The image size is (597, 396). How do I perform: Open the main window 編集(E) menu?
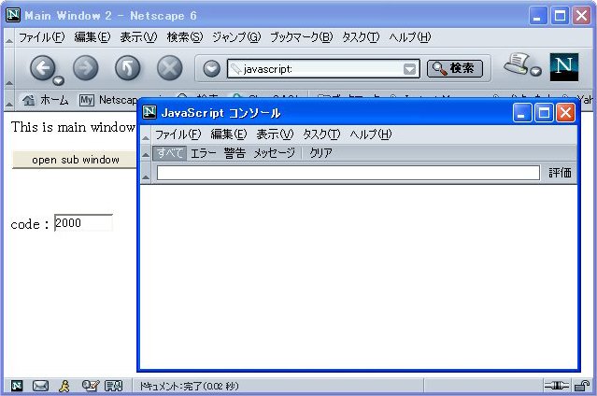tap(92, 37)
